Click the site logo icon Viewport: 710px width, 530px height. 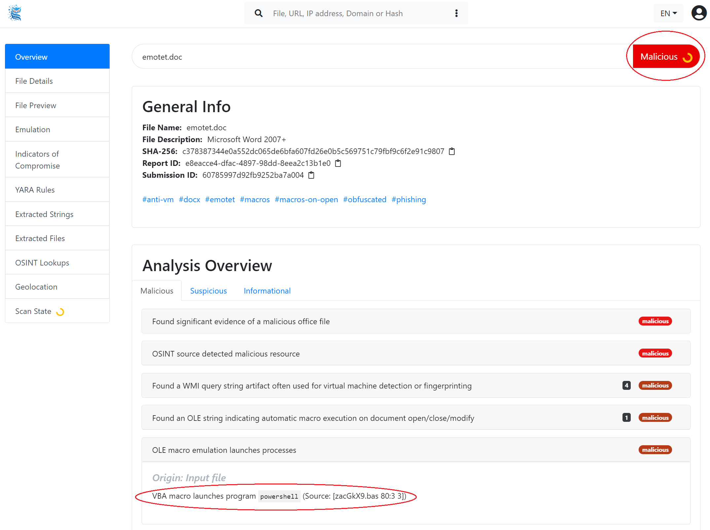(x=15, y=13)
